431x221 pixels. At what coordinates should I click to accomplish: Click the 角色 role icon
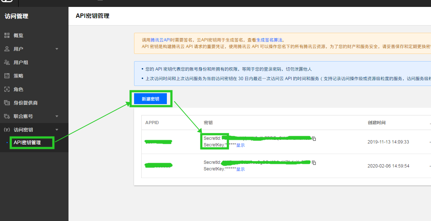point(7,89)
